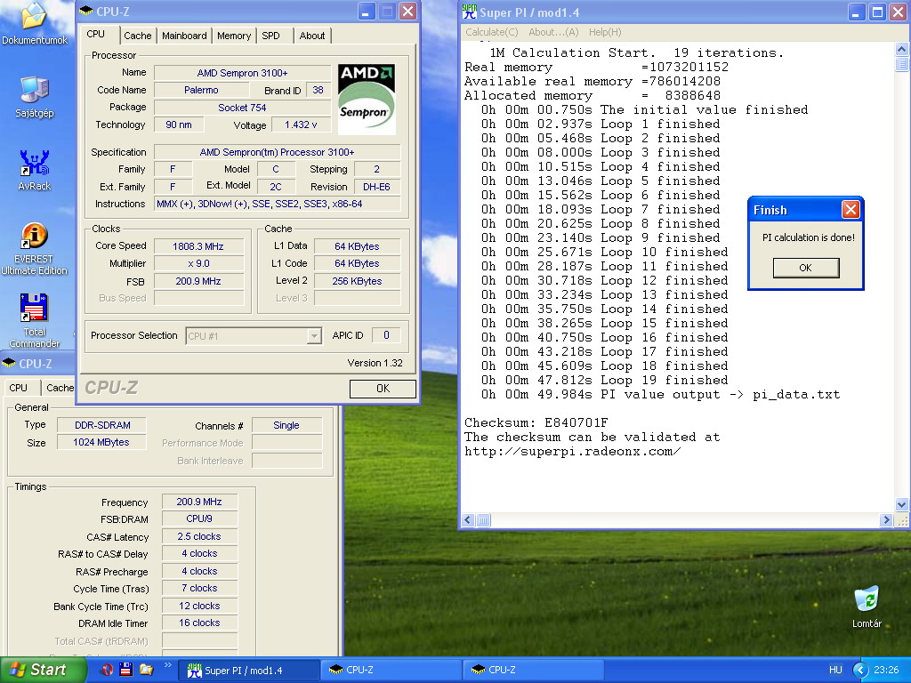Click the Voltage value 1.432 v
The image size is (911, 683).
click(301, 125)
